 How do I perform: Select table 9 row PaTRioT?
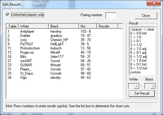[x=65, y=44]
